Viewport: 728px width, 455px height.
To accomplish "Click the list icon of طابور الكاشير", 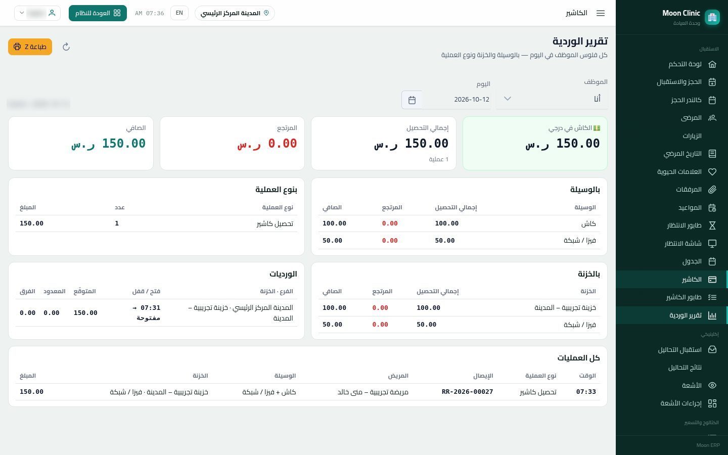I will (x=712, y=297).
